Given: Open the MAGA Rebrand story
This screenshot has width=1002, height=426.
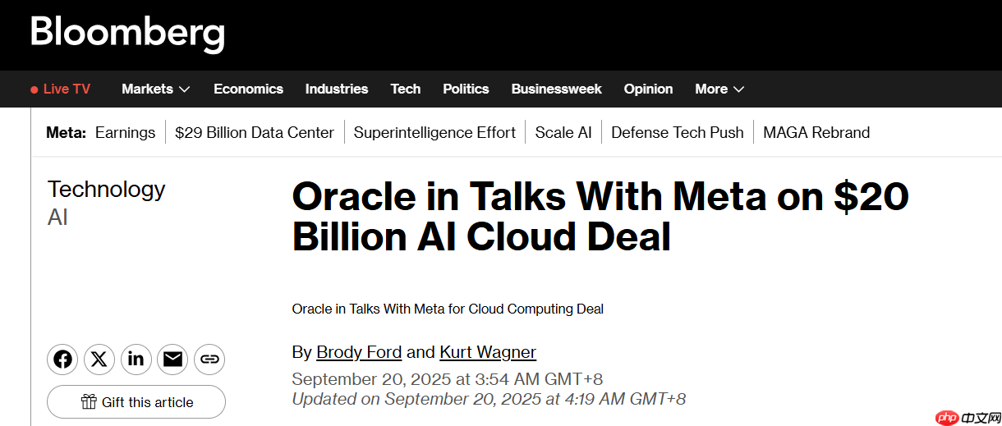Looking at the screenshot, I should (816, 132).
